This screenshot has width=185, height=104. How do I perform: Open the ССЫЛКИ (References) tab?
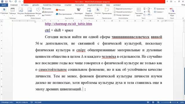[68, 5]
